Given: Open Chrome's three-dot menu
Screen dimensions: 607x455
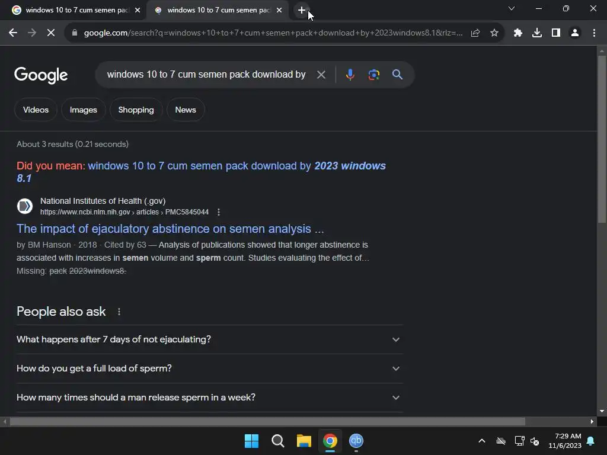Looking at the screenshot, I should [594, 33].
